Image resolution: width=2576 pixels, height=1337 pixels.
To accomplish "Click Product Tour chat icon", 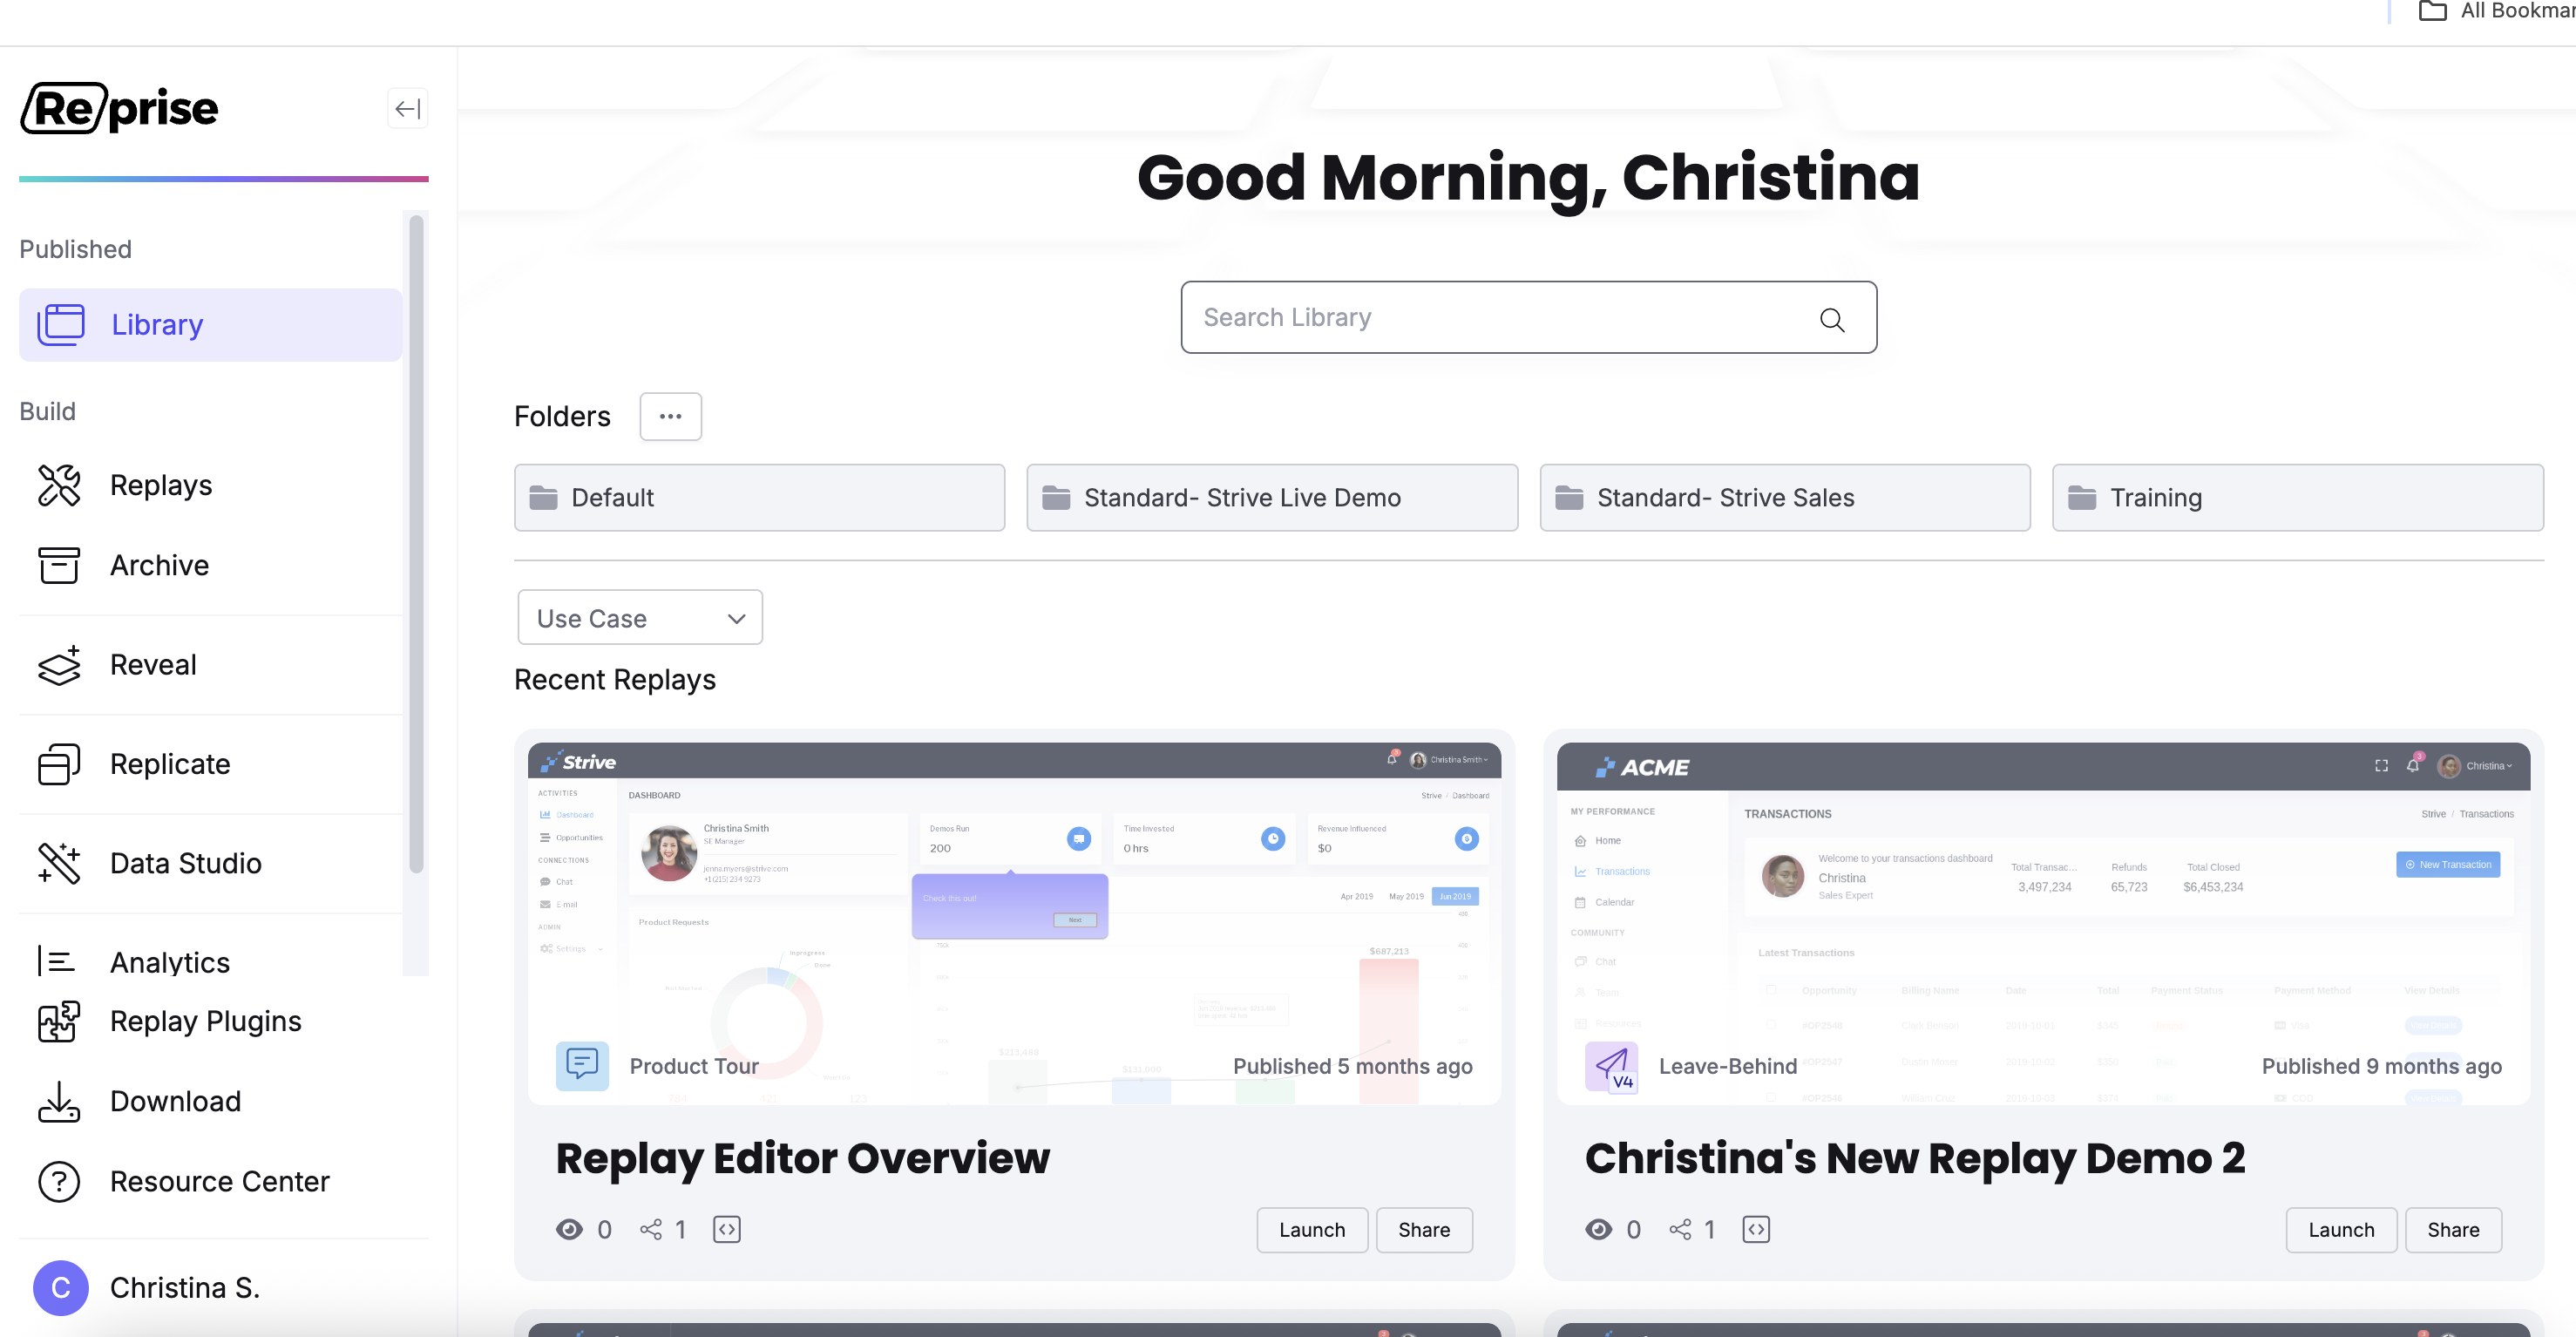I will point(582,1065).
